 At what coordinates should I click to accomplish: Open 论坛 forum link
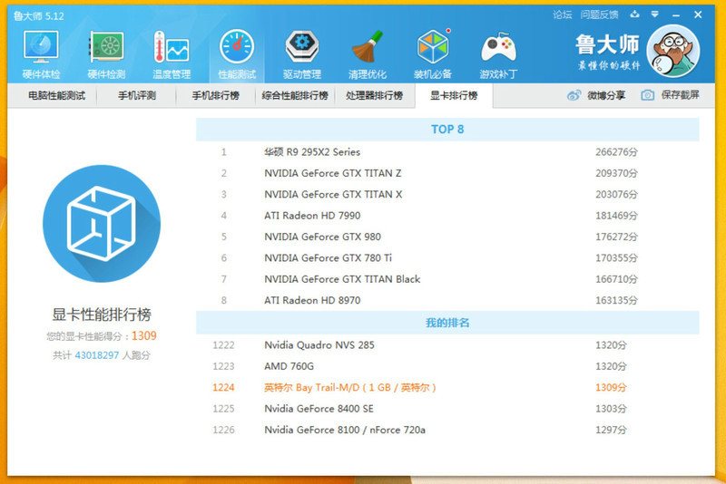(563, 15)
